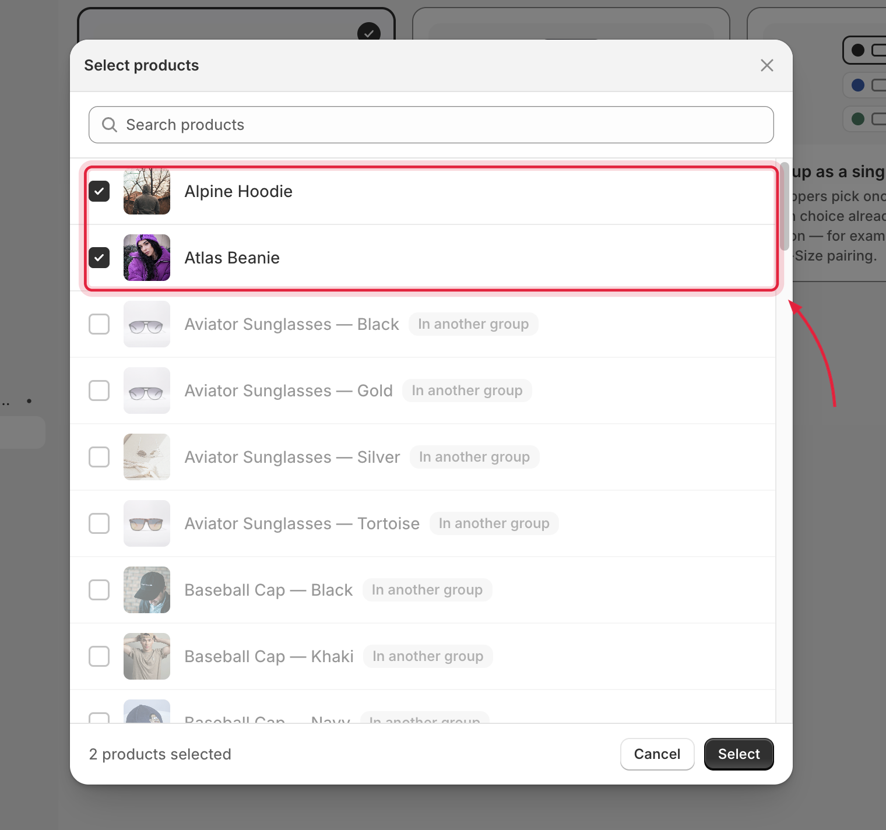
Task: Click Aviator Sunglasses — Black name text
Action: (x=291, y=324)
